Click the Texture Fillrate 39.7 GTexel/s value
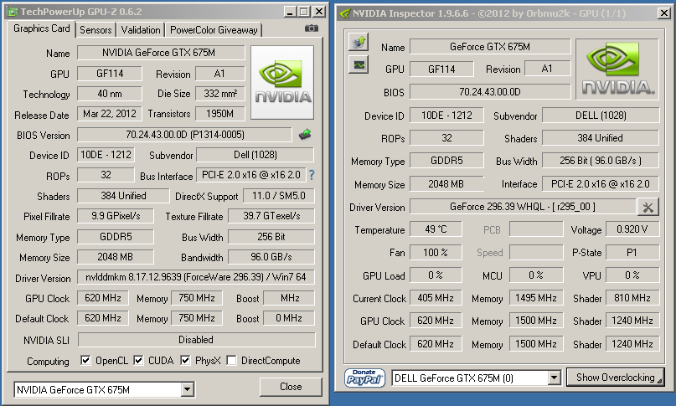This screenshot has height=406, width=676. click(x=271, y=216)
